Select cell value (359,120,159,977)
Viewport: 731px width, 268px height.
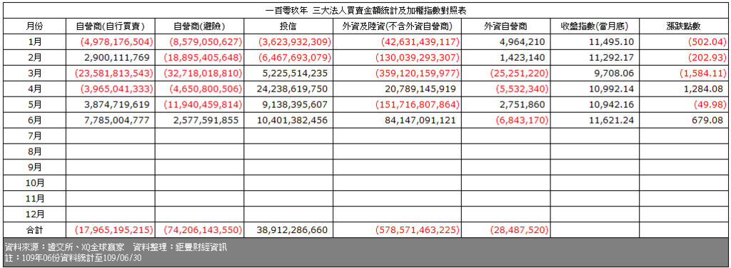click(x=418, y=74)
